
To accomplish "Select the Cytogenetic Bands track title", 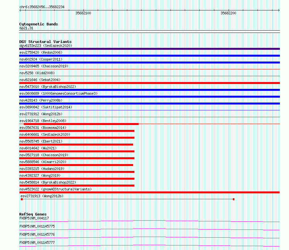I will click(x=39, y=24).
